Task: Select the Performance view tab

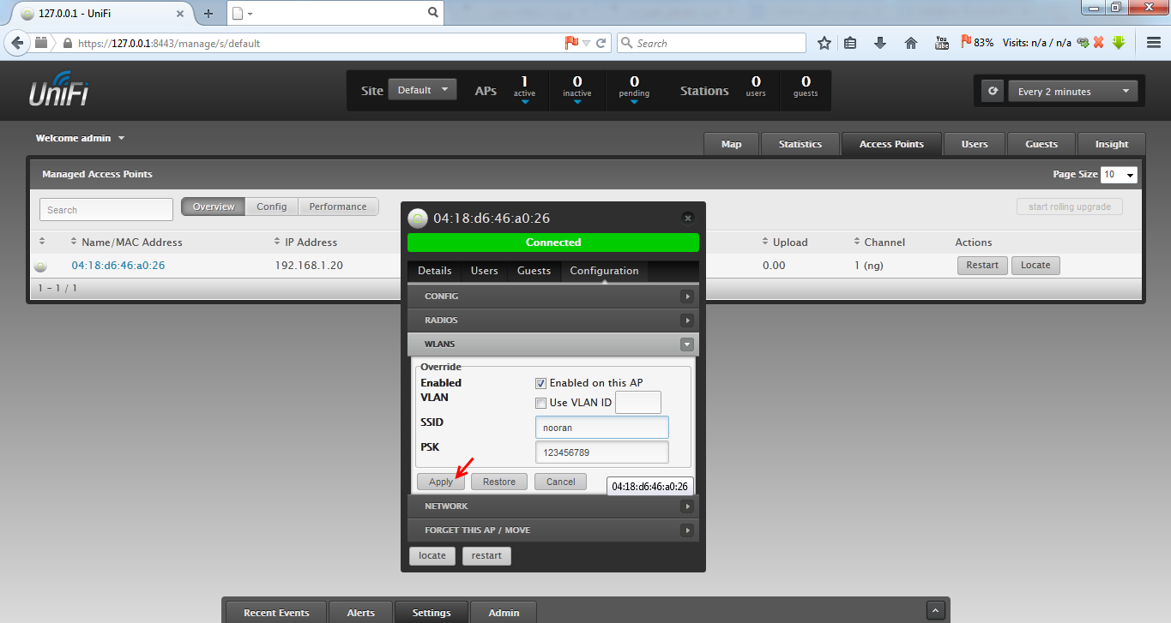Action: click(338, 207)
